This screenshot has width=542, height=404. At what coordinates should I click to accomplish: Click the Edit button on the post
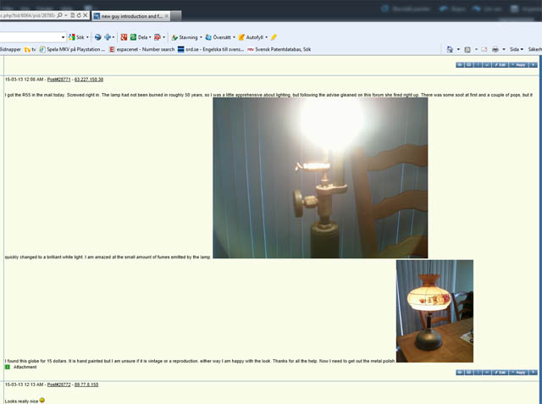tap(500, 64)
